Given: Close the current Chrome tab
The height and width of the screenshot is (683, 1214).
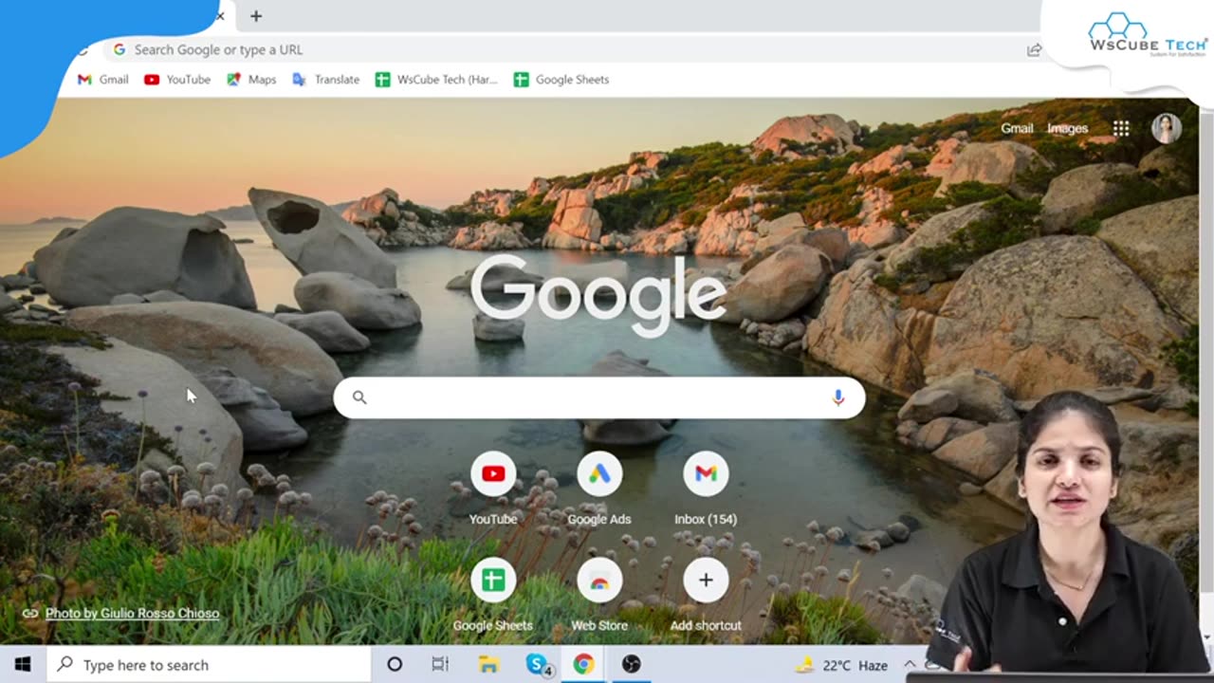Looking at the screenshot, I should (221, 16).
